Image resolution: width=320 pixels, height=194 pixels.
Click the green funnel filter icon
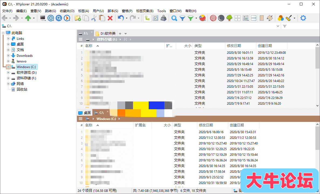[x=190, y=18]
